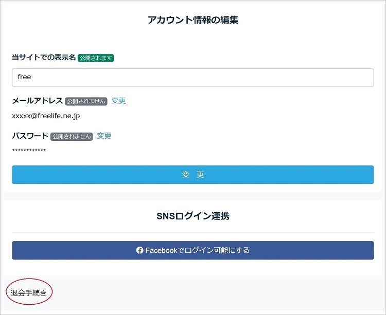Click the メールアドレス label

point(38,101)
